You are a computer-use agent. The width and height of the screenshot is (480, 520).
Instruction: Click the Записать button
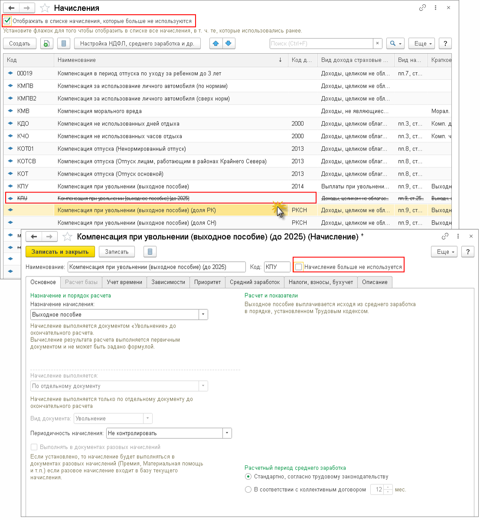tap(117, 252)
